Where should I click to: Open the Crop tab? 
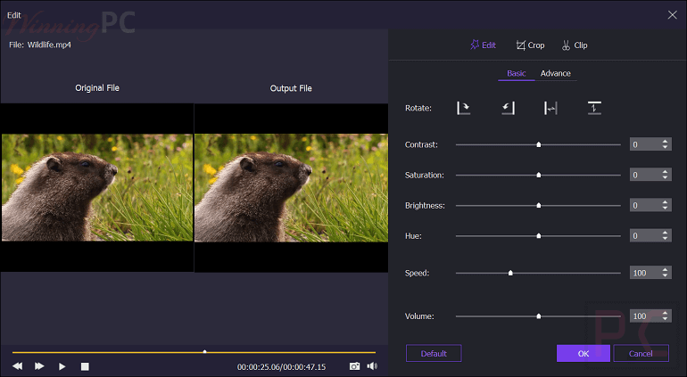(x=530, y=45)
